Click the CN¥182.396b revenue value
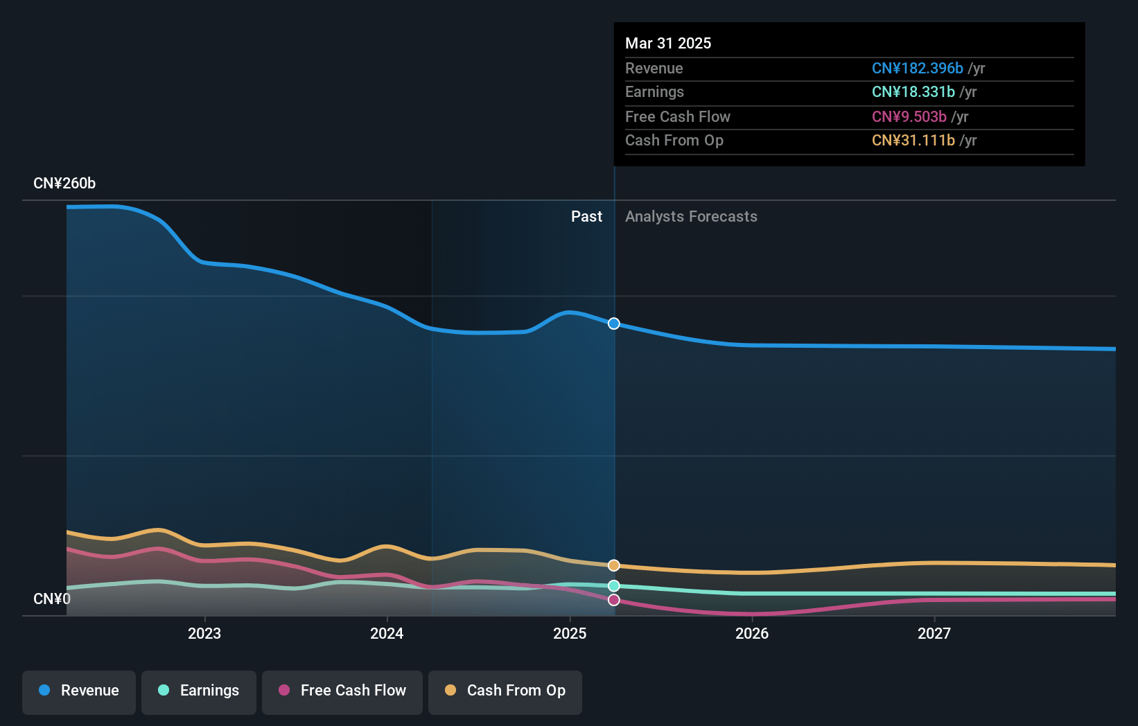This screenshot has height=726, width=1138. point(918,68)
